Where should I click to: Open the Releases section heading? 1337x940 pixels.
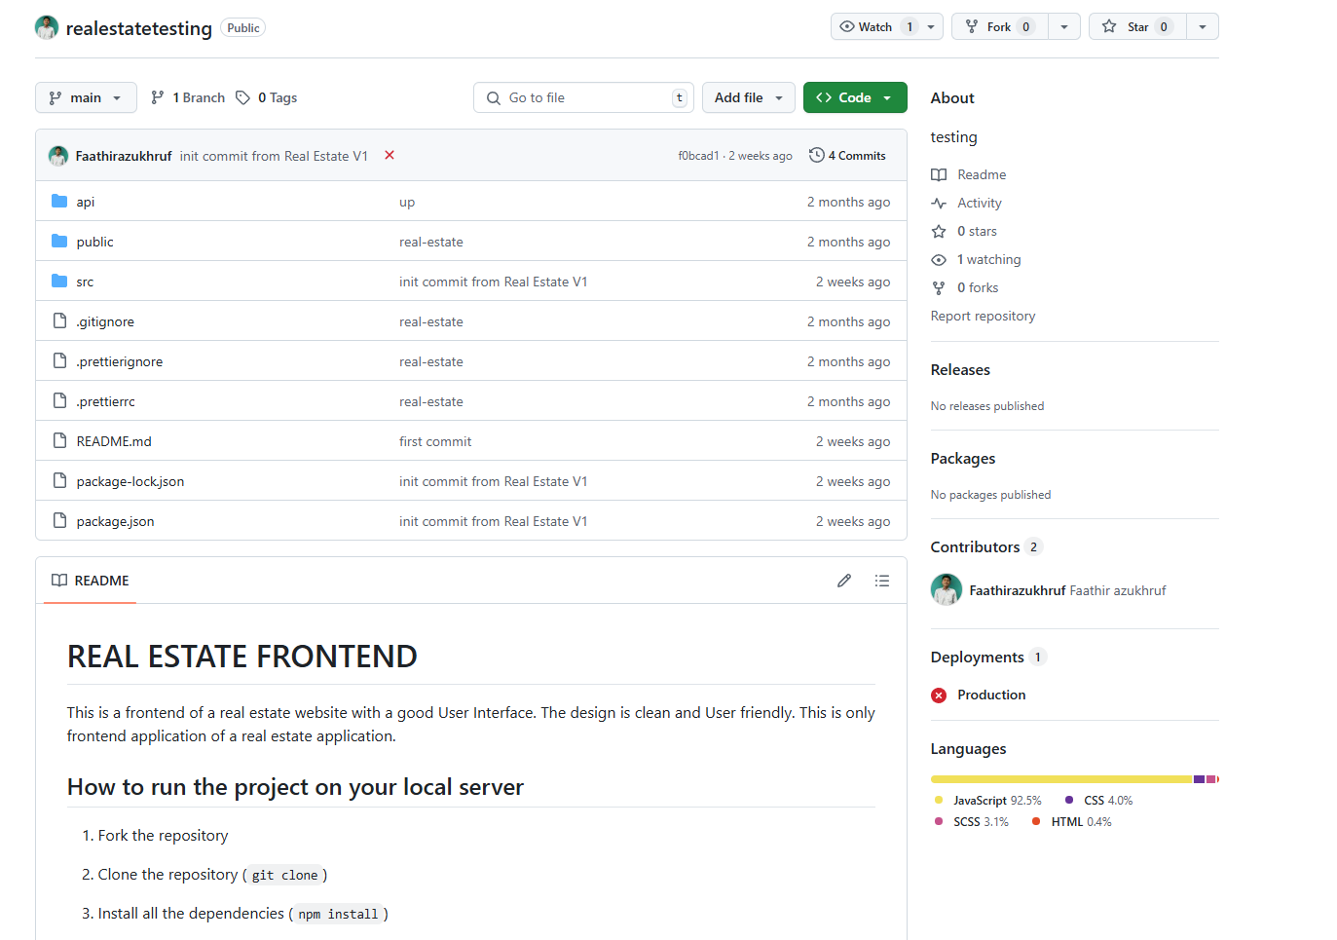[960, 370]
